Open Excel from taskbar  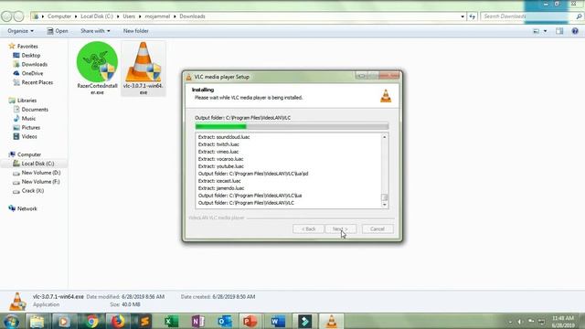pyautogui.click(x=171, y=321)
